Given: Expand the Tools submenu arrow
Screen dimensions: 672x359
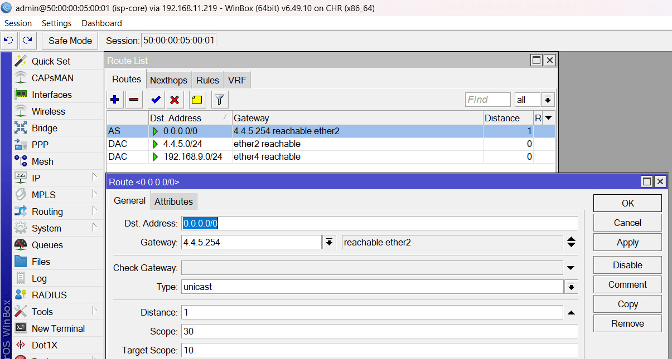Looking at the screenshot, I should coord(94,311).
